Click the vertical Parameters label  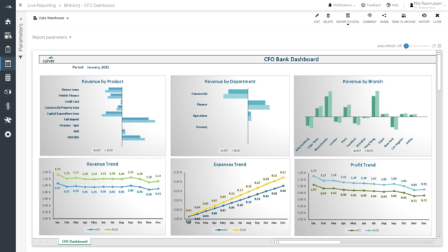pyautogui.click(x=21, y=37)
